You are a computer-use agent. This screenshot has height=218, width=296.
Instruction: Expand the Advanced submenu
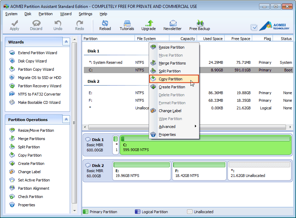(x=174, y=127)
